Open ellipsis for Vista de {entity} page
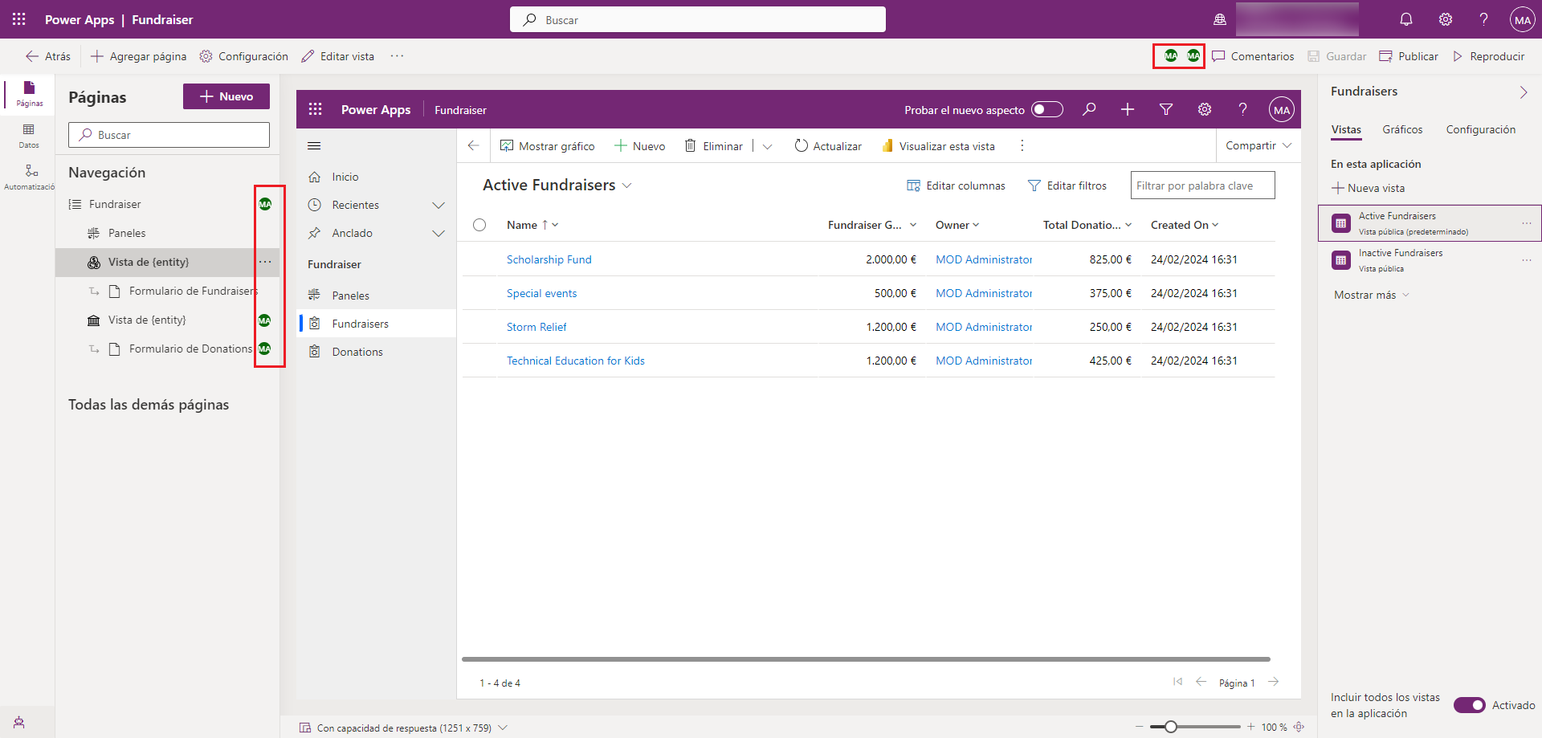1542x738 pixels. (265, 262)
